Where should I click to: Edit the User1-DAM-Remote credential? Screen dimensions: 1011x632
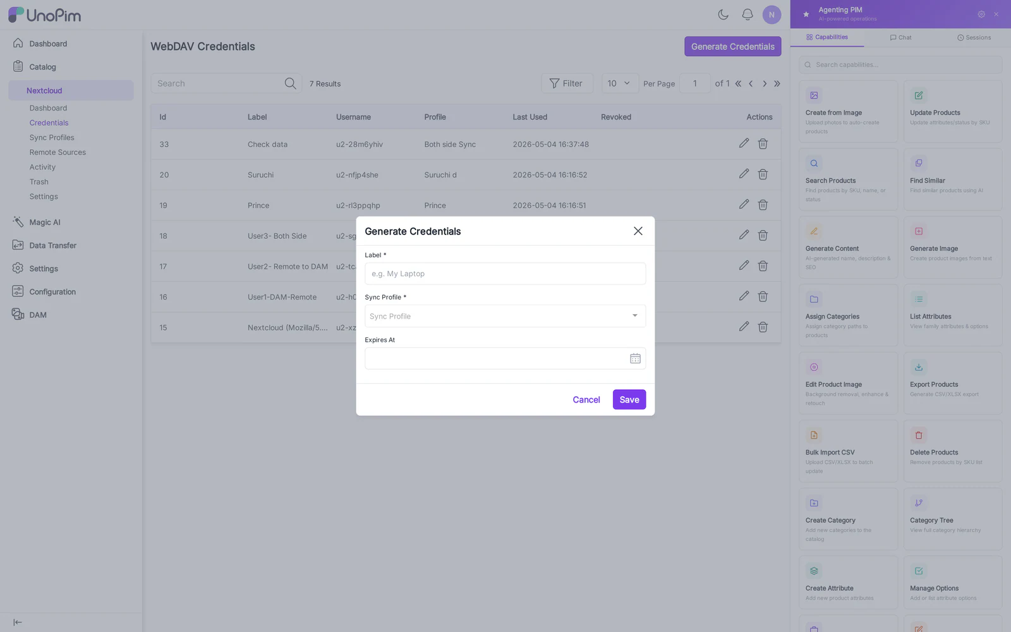744,296
